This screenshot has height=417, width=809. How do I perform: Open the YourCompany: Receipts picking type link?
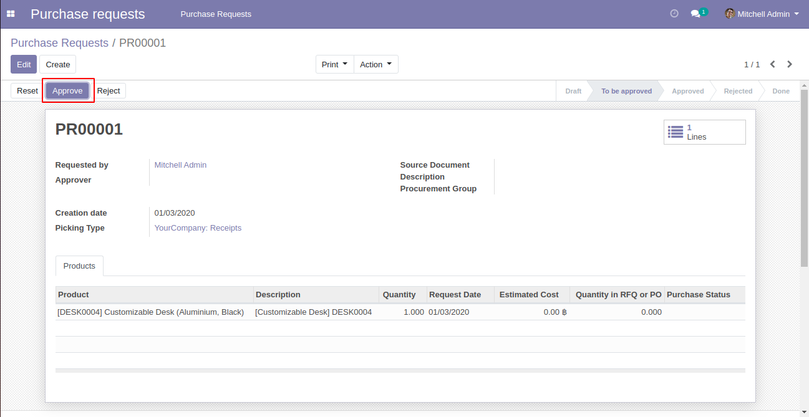[x=198, y=228]
